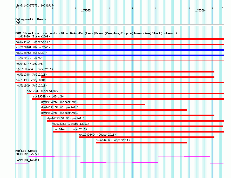Screen dimensions: 231x178
Task: Click the blue gain bar of esv2759461
Action: click(x=119, y=50)
